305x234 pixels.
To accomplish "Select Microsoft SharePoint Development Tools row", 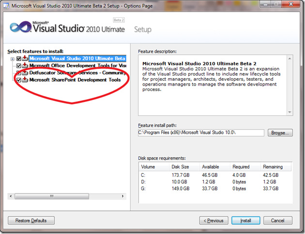I will click(x=75, y=80).
